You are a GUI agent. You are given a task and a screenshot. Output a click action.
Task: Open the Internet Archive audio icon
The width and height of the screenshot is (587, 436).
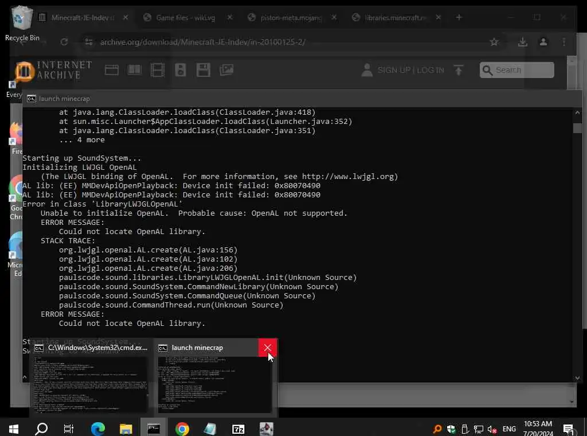tap(181, 70)
